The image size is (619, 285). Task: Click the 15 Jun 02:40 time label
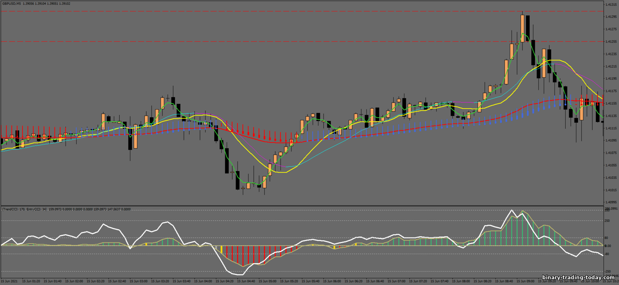click(118, 281)
